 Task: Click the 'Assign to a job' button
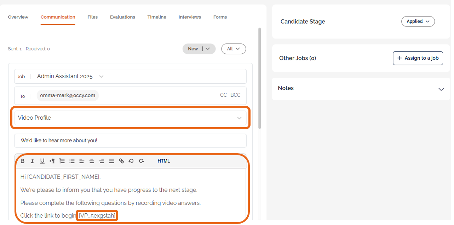418,58
